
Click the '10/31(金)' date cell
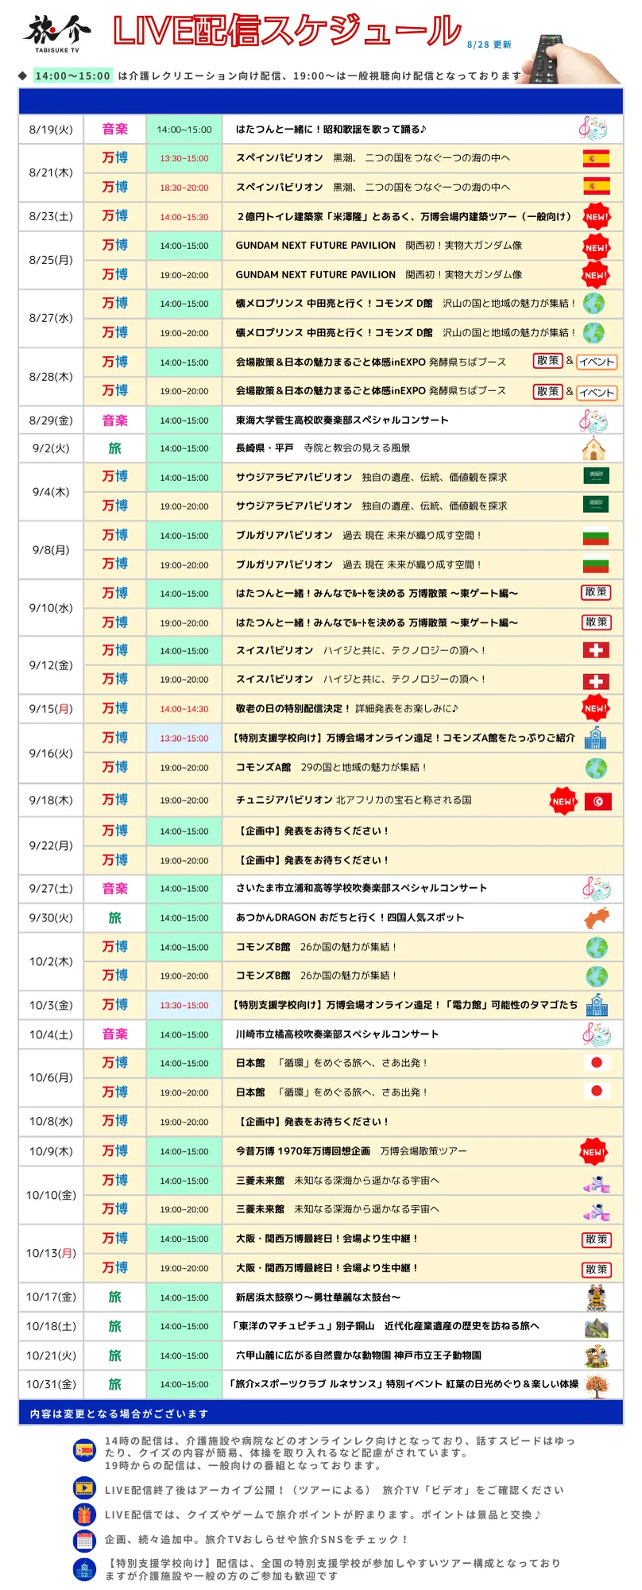pyautogui.click(x=51, y=1384)
